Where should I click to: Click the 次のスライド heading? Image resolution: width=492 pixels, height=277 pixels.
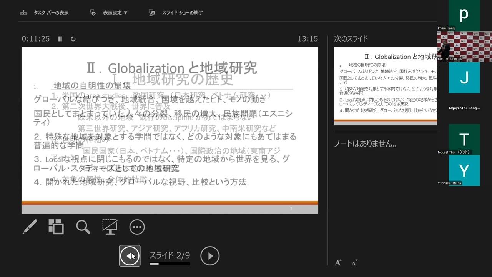point(351,38)
